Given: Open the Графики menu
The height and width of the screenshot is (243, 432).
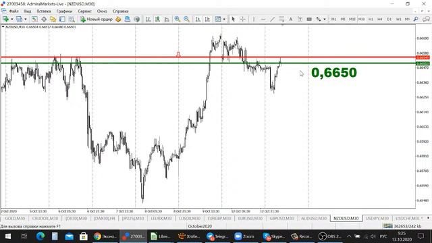Looking at the screenshot, I should tap(65, 11).
